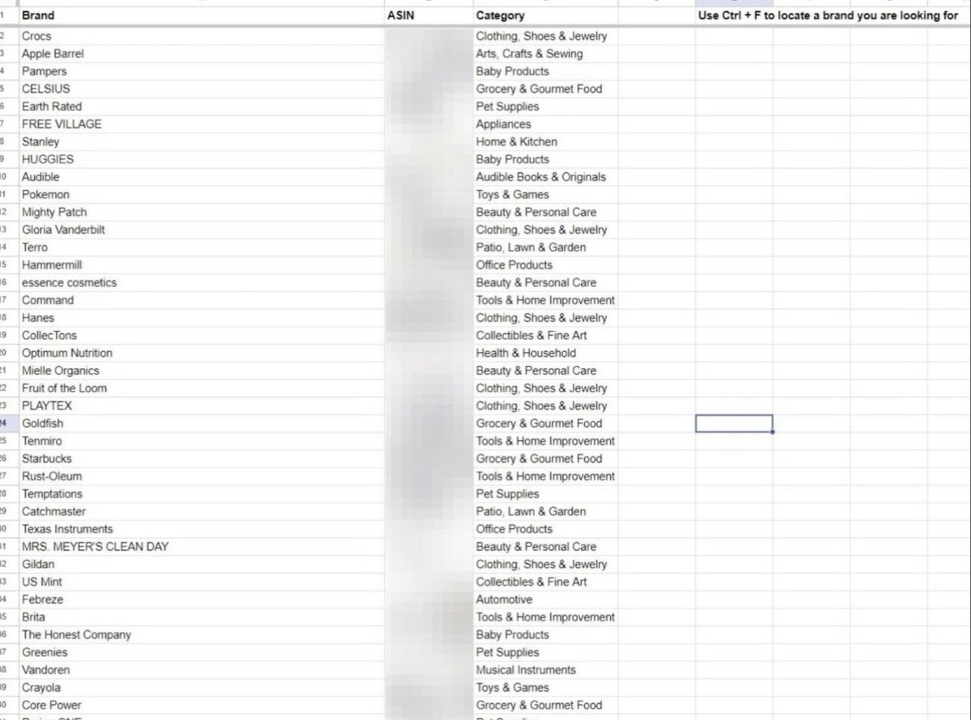Click the essence cosmetics brand cell
The height and width of the screenshot is (720, 971).
200,282
